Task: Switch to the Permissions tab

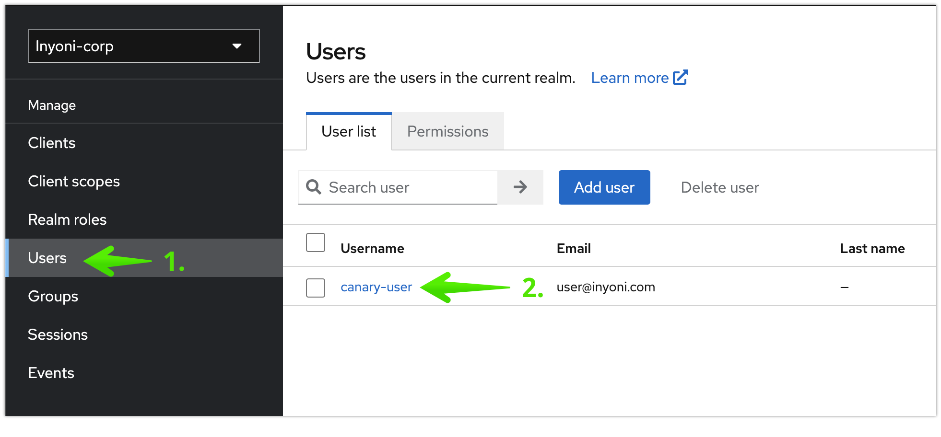Action: tap(448, 131)
